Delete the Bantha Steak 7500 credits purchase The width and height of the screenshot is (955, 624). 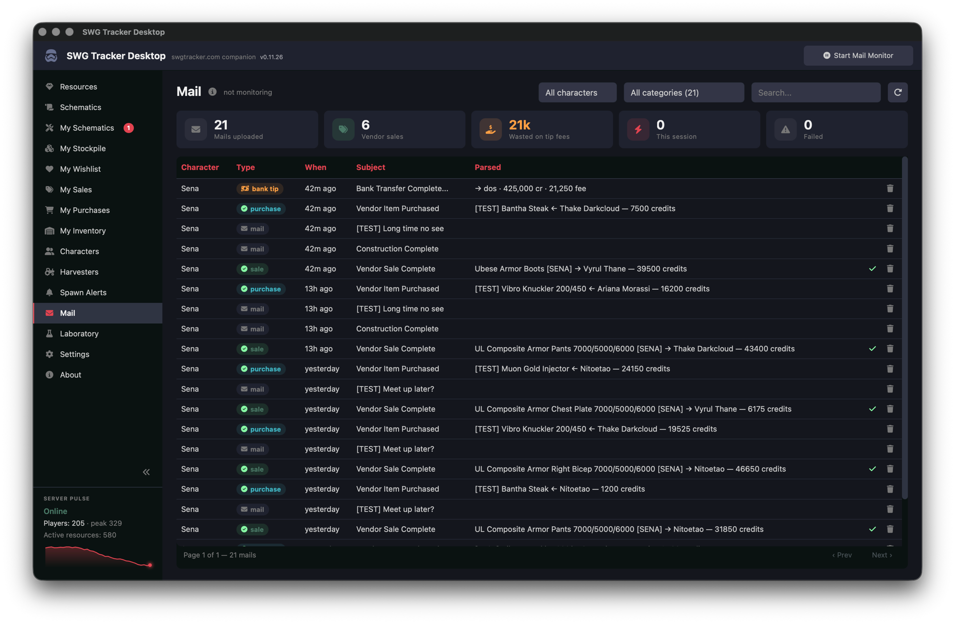(x=890, y=208)
